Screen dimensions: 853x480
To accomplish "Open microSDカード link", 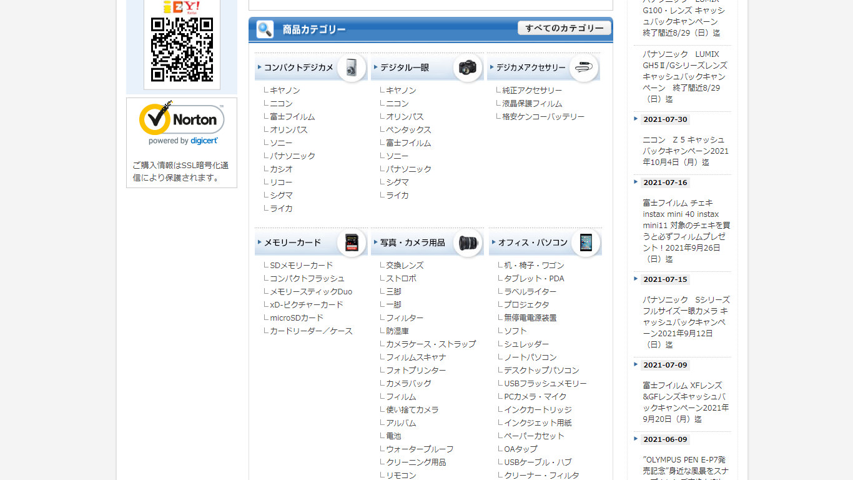I will coord(297,318).
